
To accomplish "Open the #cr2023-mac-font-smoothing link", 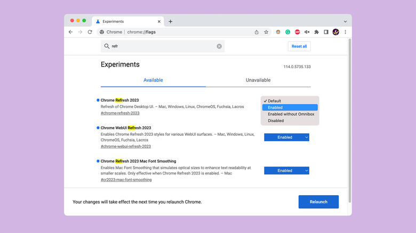I will click(126, 180).
